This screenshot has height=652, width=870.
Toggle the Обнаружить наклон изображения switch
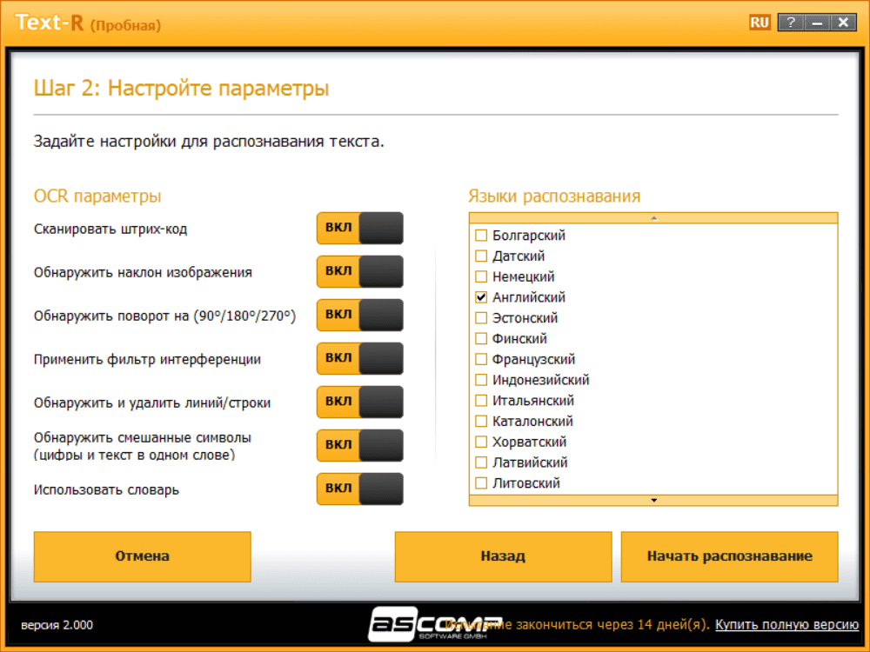click(359, 271)
